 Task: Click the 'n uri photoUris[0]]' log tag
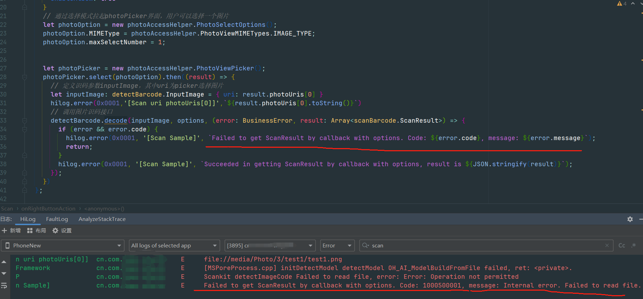52,259
